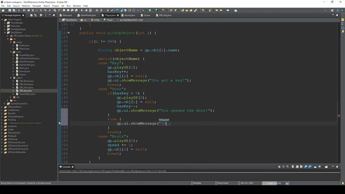Collapse the main package node
This screenshot has width=345, height=194.
coord(11,52)
